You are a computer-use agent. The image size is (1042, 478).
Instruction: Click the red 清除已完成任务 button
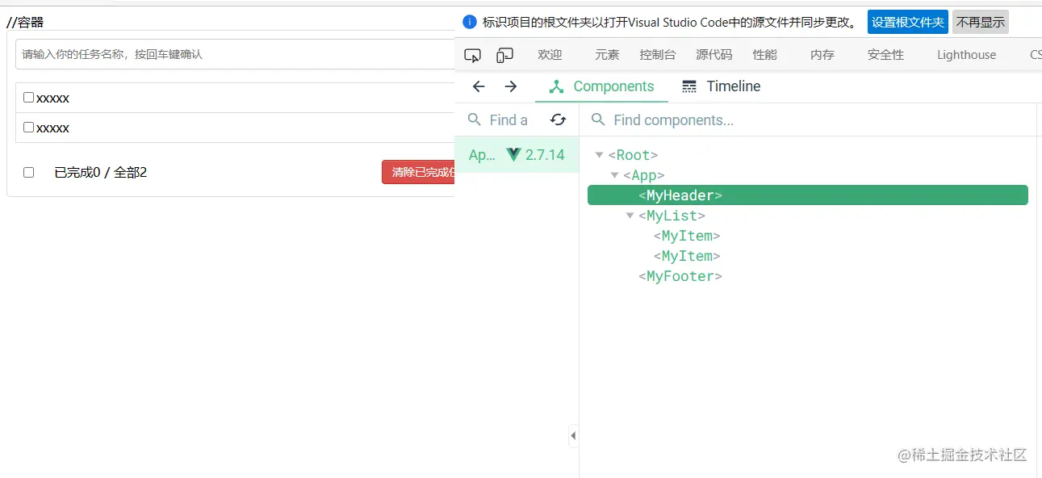(x=418, y=172)
